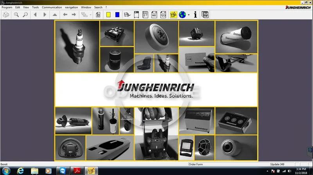Click the B document icon

98,15
